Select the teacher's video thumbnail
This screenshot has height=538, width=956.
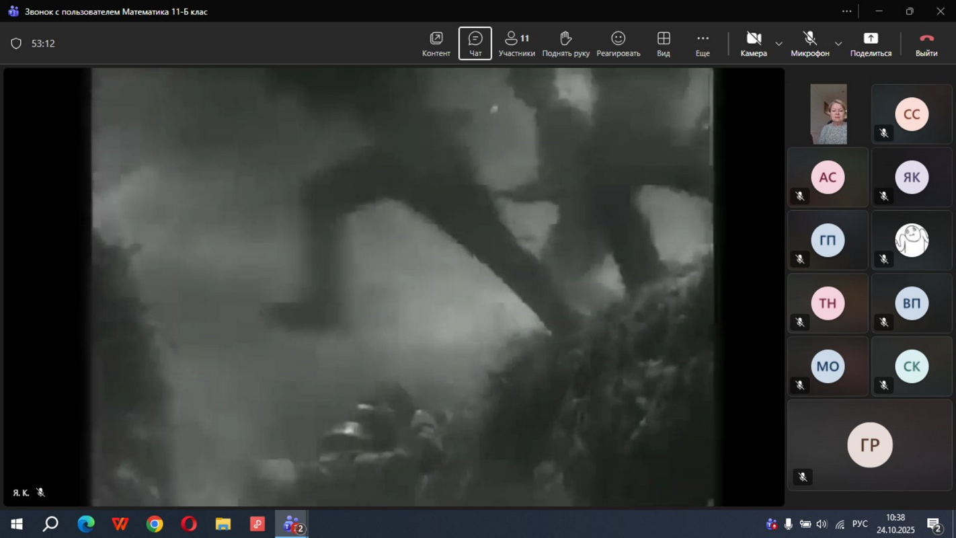828,114
